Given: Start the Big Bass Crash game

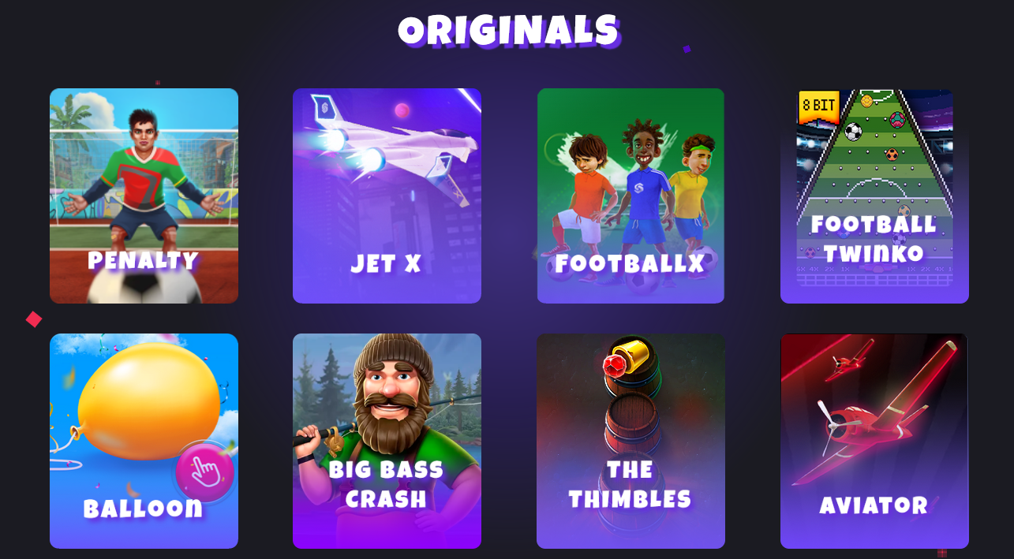Looking at the screenshot, I should click(x=387, y=441).
